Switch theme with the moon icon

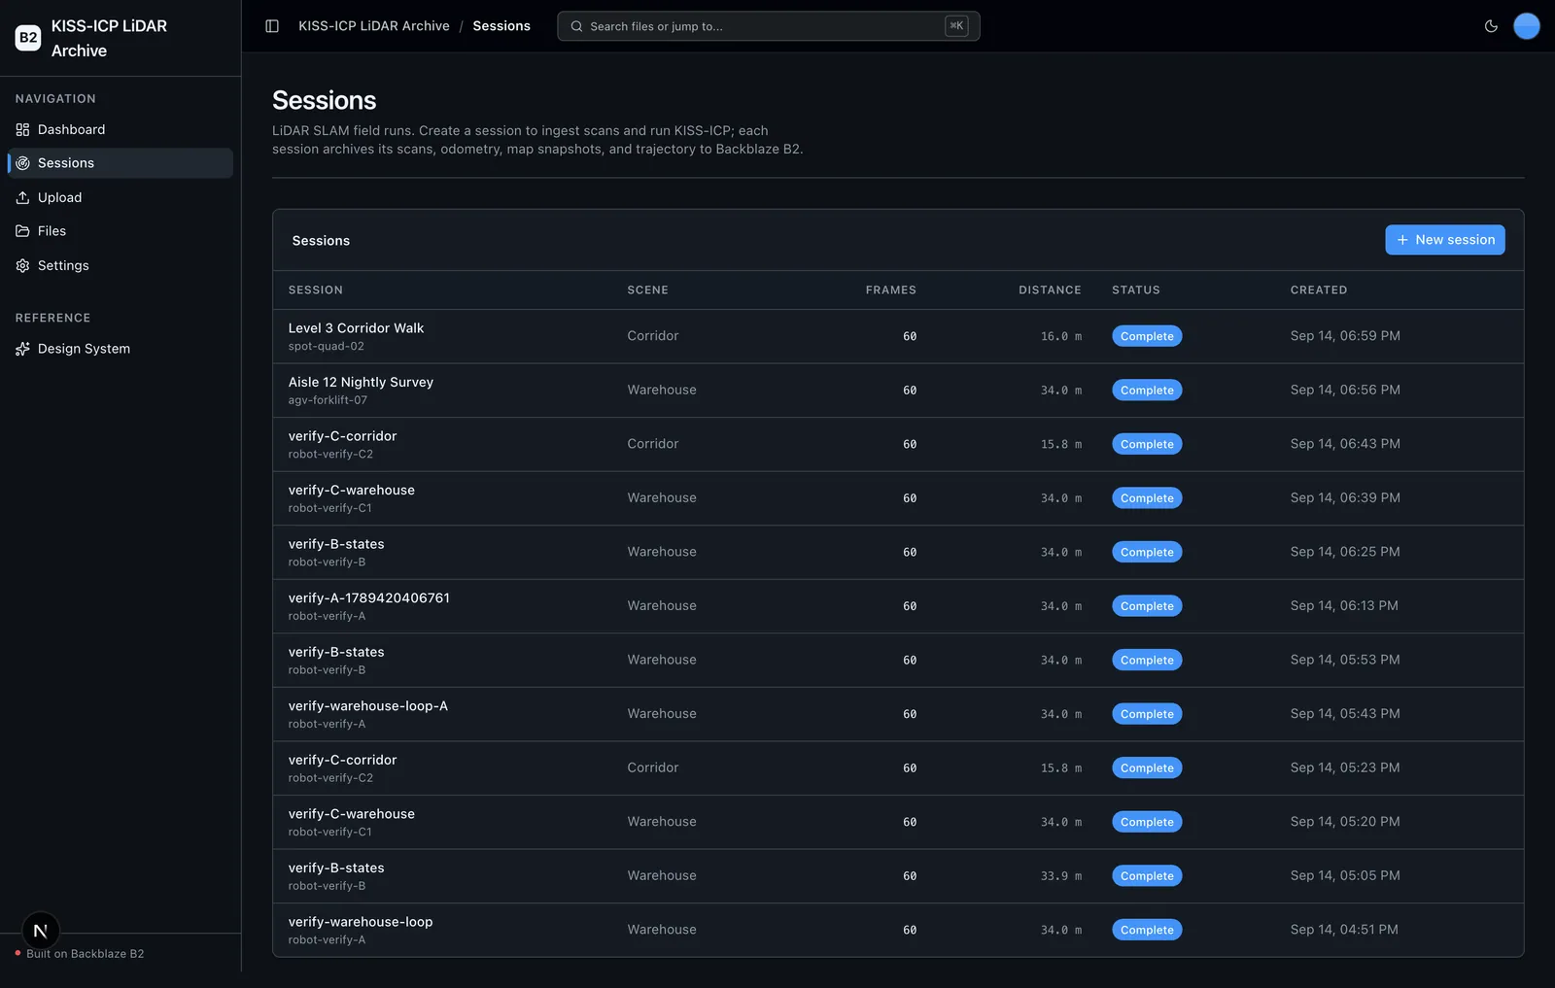pos(1491,26)
